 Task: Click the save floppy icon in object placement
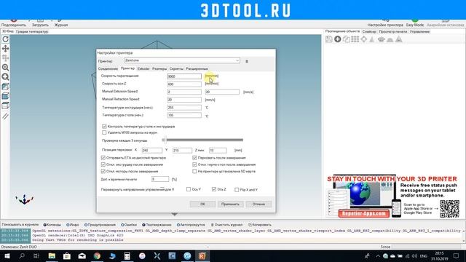point(328,39)
